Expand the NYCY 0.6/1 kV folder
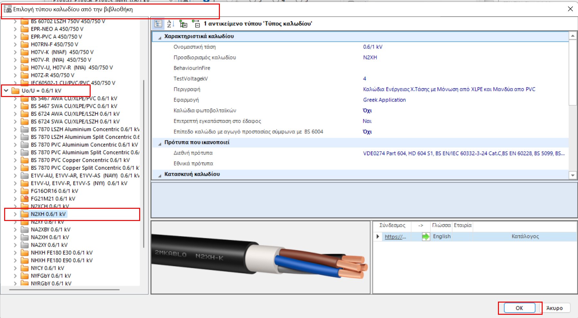 [x=15, y=268]
